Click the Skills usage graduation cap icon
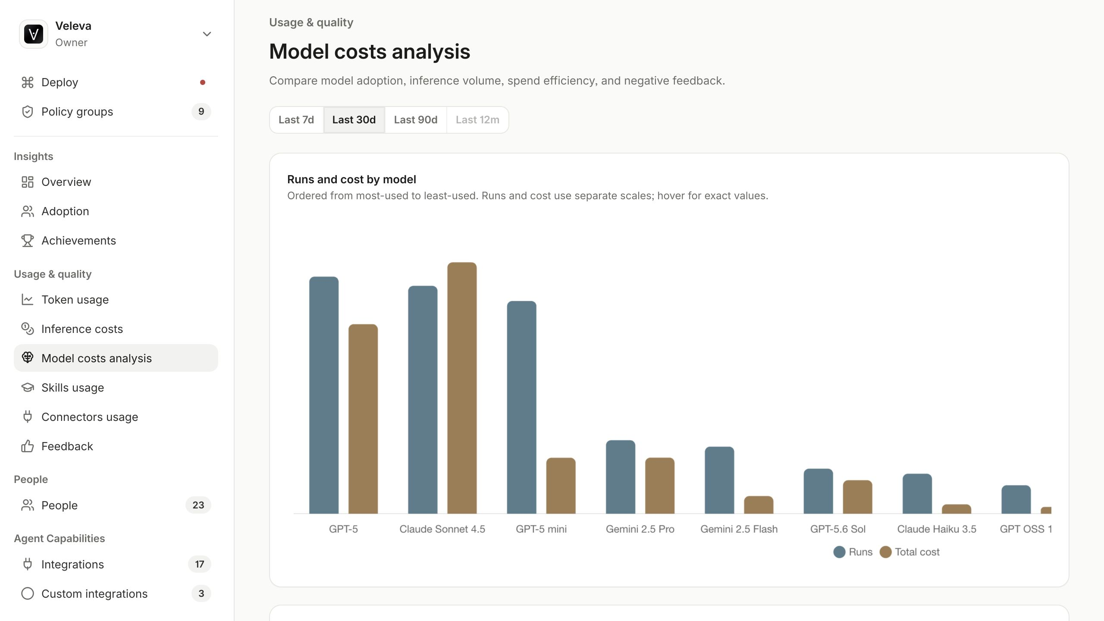The image size is (1104, 621). click(x=28, y=388)
